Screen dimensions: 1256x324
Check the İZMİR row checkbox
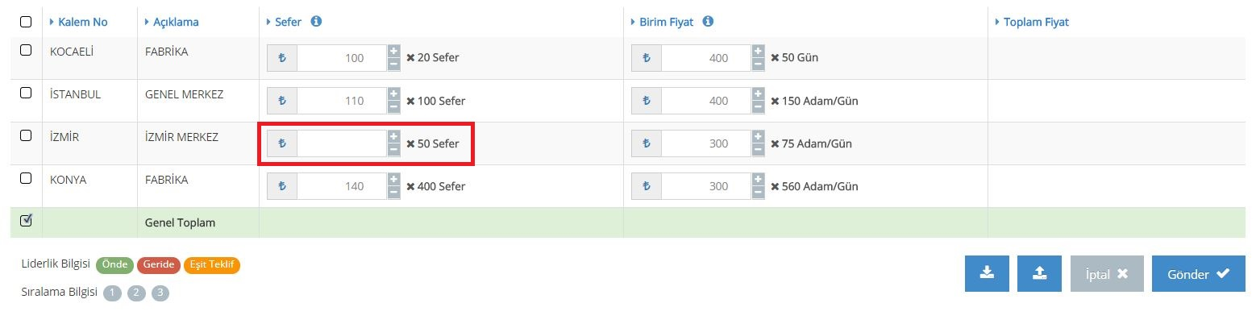(26, 135)
